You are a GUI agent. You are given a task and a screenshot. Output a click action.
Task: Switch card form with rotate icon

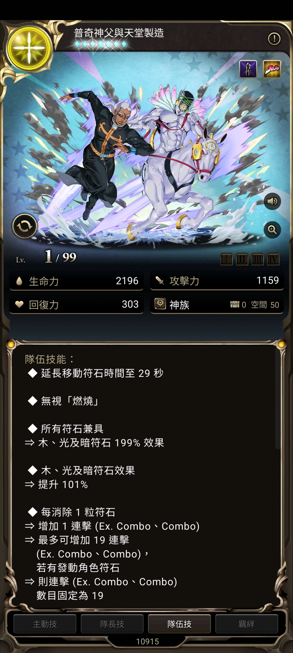coord(25,226)
